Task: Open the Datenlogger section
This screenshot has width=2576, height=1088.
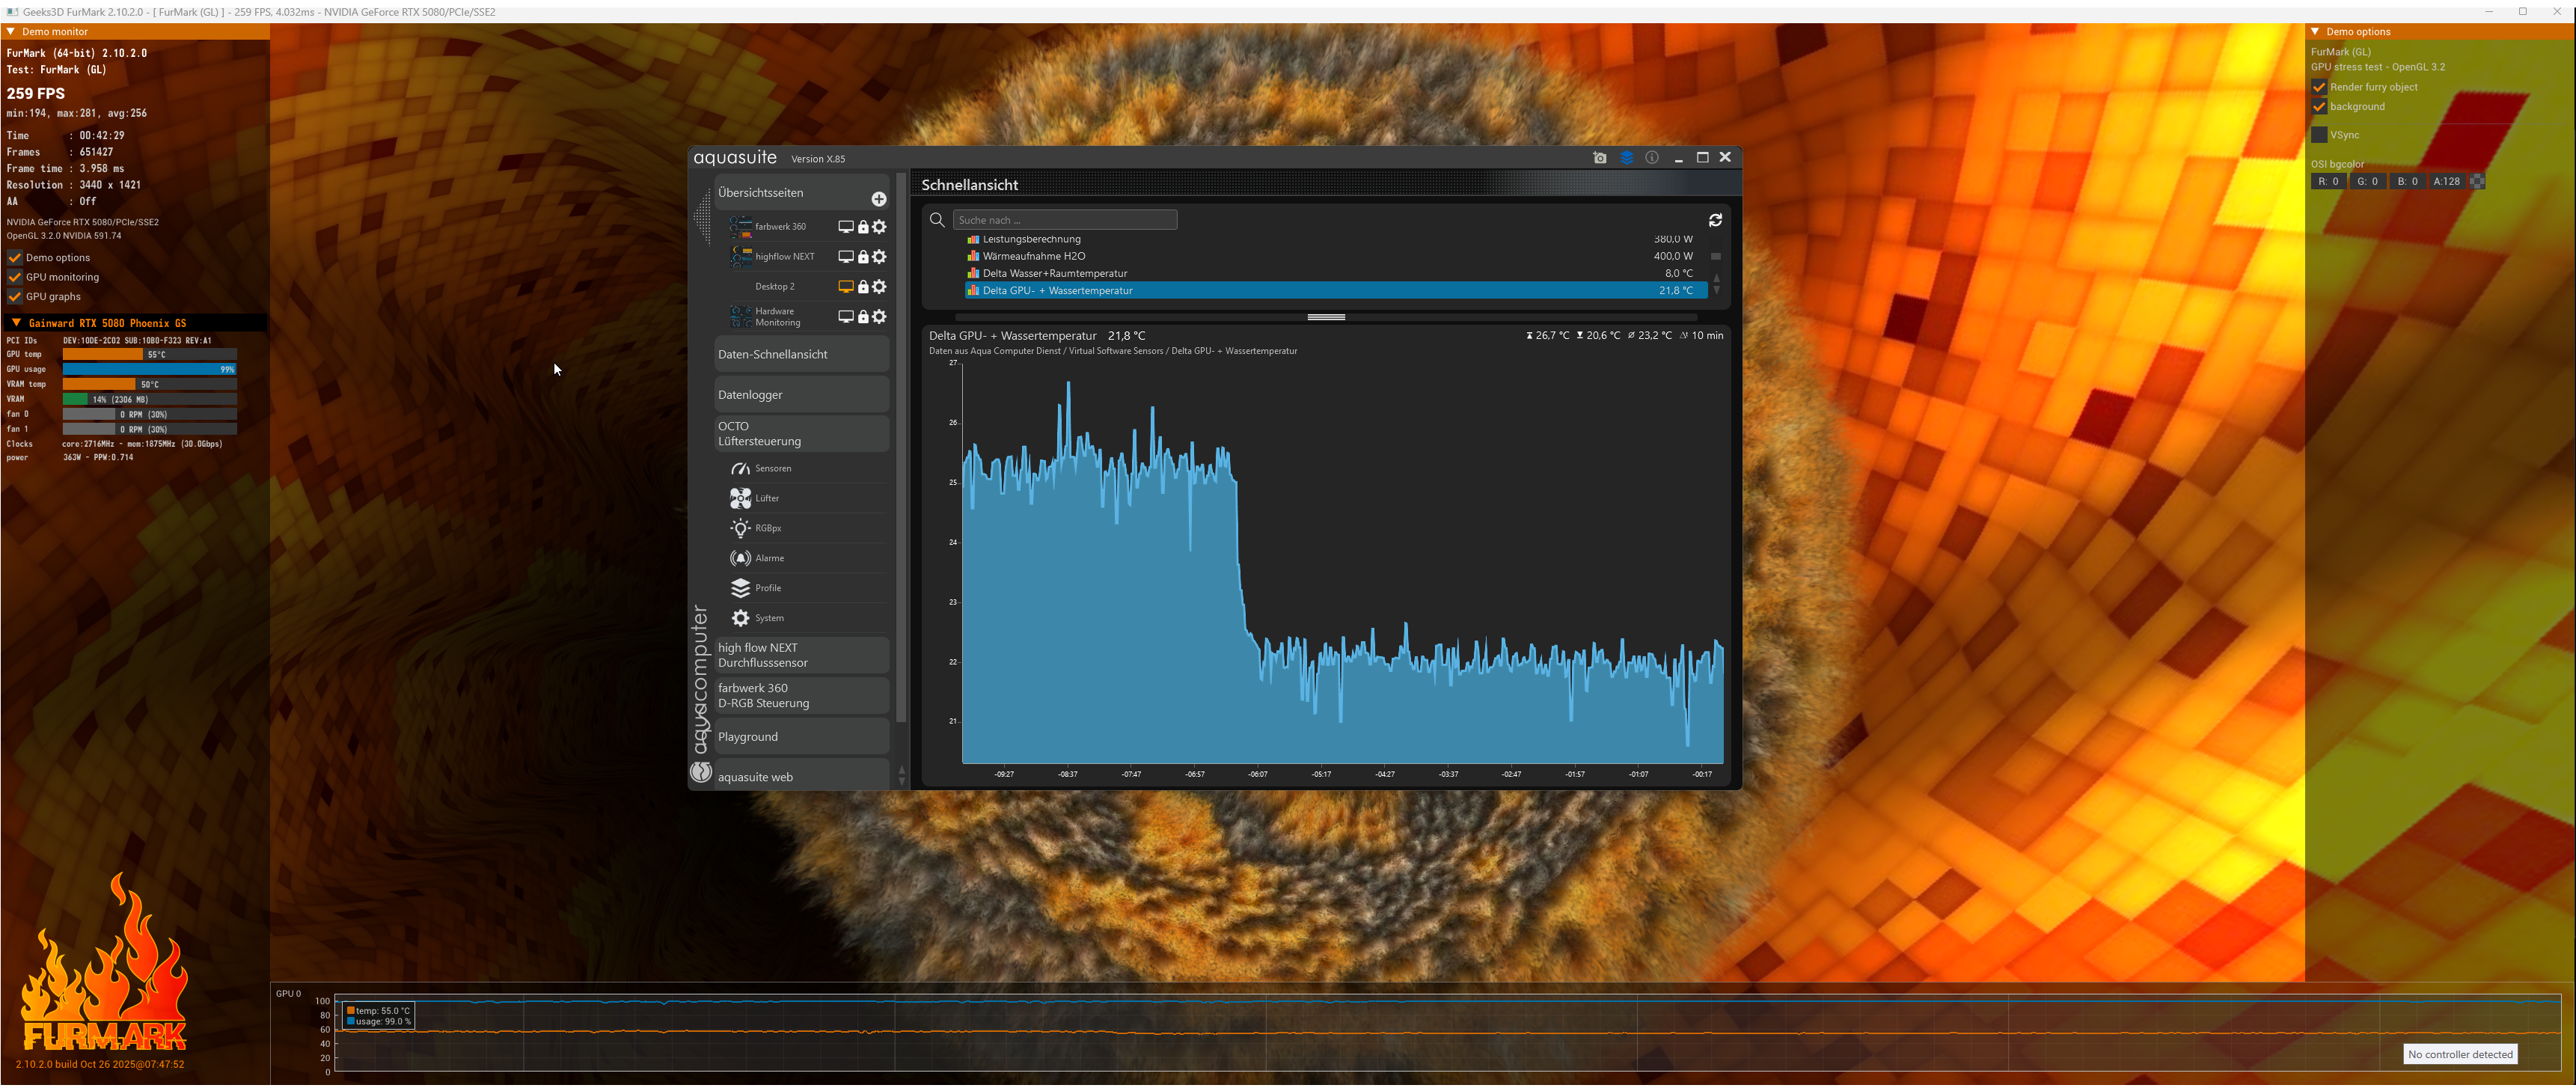Action: coord(750,395)
